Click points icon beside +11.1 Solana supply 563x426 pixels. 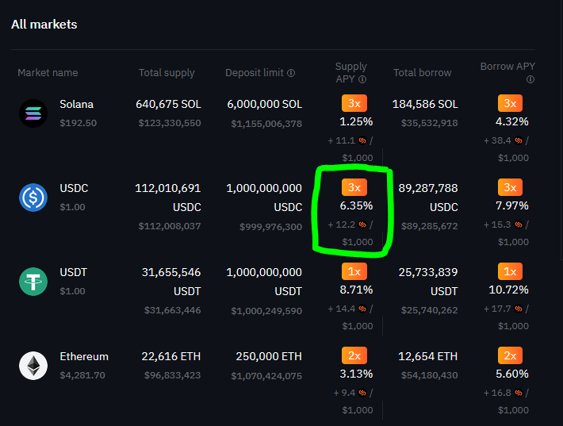point(362,140)
